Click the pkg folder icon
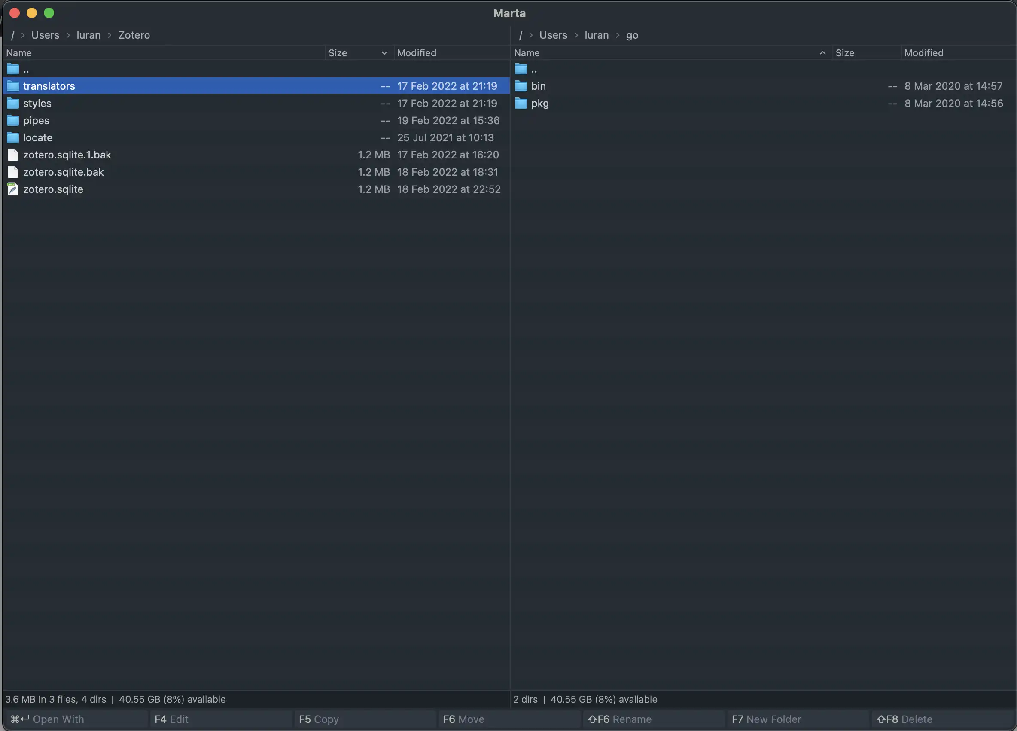 [521, 104]
